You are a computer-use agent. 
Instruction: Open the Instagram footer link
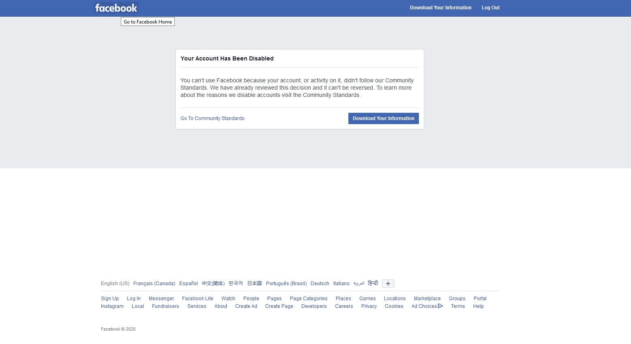pos(112,306)
